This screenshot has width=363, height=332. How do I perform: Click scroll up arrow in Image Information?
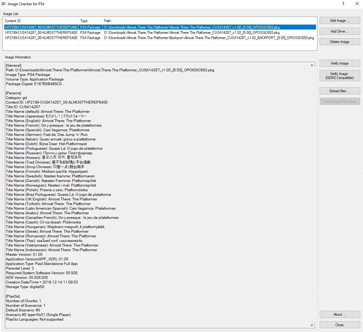tap(312, 65)
